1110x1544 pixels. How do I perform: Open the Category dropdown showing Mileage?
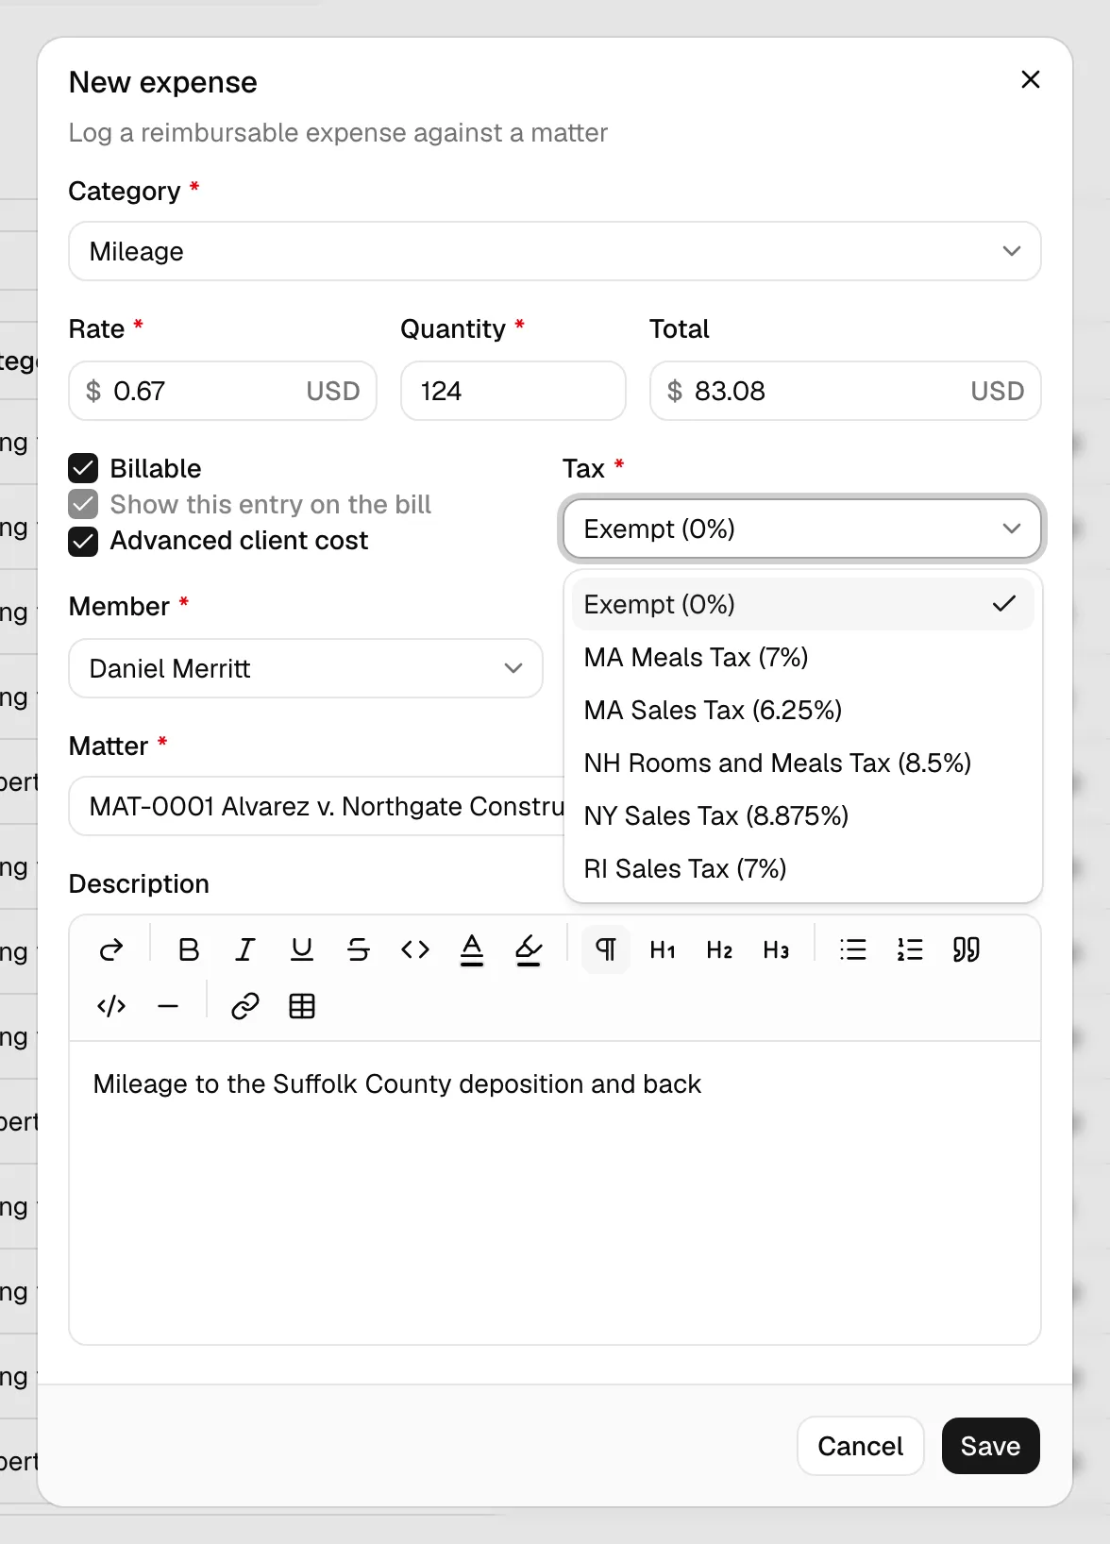point(555,251)
